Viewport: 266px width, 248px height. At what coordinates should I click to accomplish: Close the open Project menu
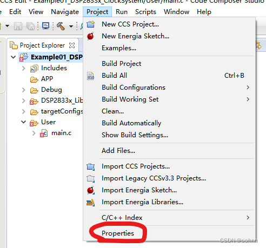pos(97,12)
